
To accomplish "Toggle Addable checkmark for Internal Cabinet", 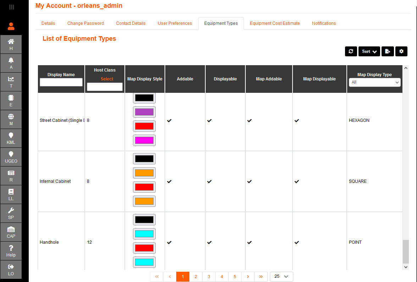I will pyautogui.click(x=169, y=181).
